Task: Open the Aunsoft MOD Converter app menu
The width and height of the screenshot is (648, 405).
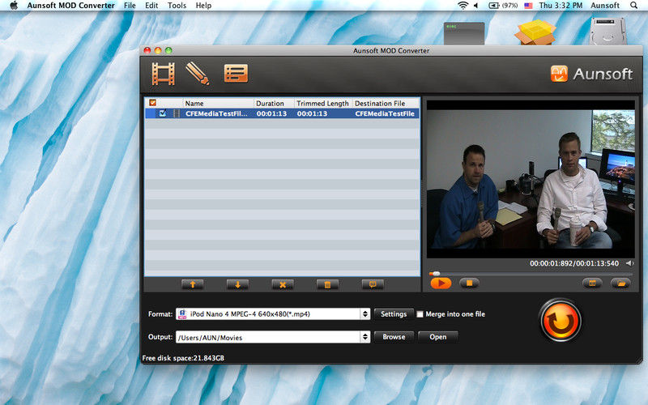Action: pyautogui.click(x=71, y=6)
